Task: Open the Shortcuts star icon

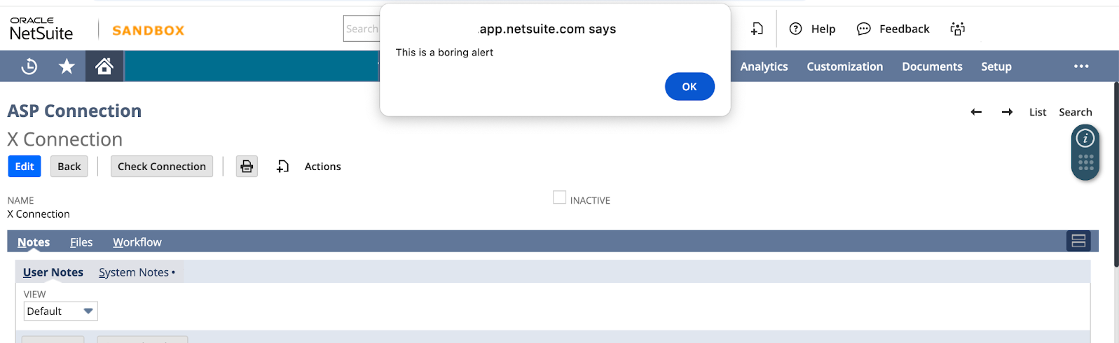Action: (67, 66)
